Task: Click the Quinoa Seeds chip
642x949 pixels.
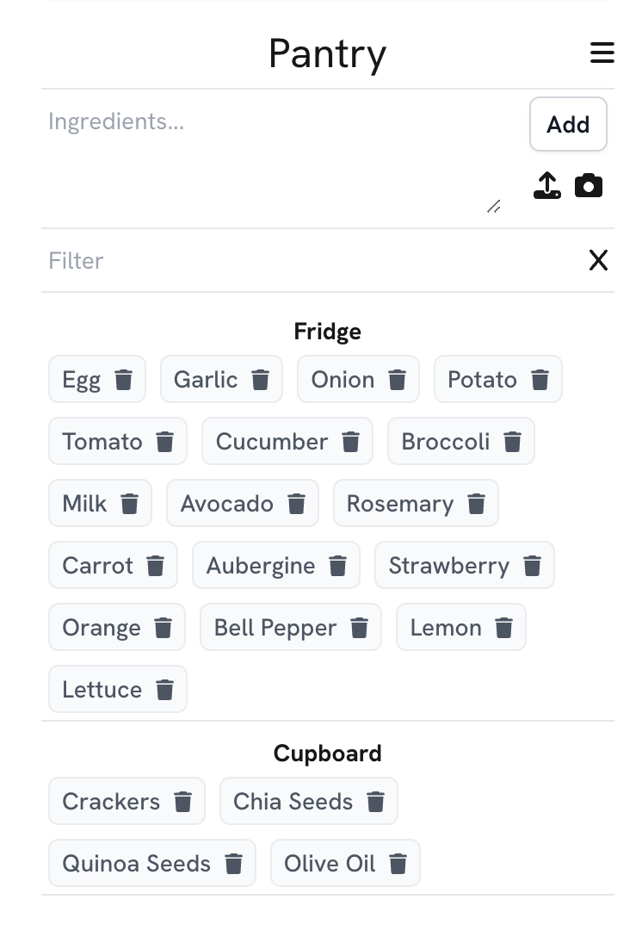Action: tap(136, 864)
